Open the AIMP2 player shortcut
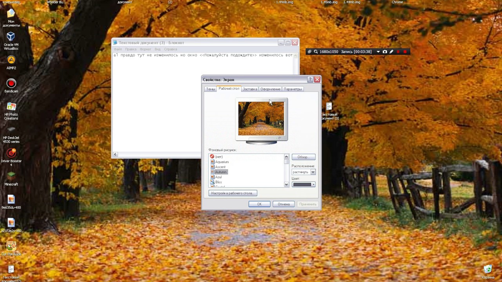 coord(11,62)
